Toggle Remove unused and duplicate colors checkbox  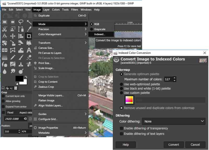[121, 108]
